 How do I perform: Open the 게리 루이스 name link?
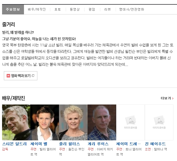[x=98, y=144]
